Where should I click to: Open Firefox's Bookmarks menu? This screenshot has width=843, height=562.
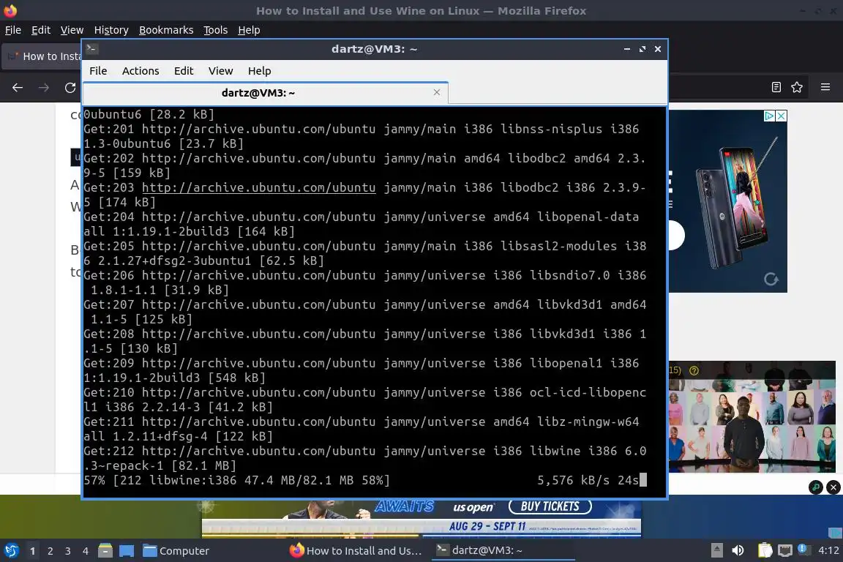(166, 30)
